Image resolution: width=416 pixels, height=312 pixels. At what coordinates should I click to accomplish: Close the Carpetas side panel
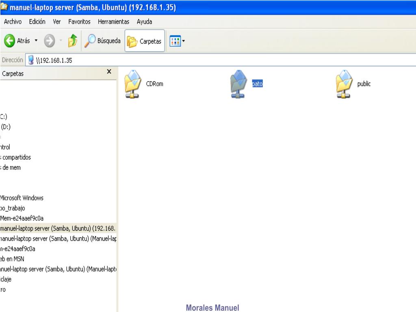coord(109,71)
